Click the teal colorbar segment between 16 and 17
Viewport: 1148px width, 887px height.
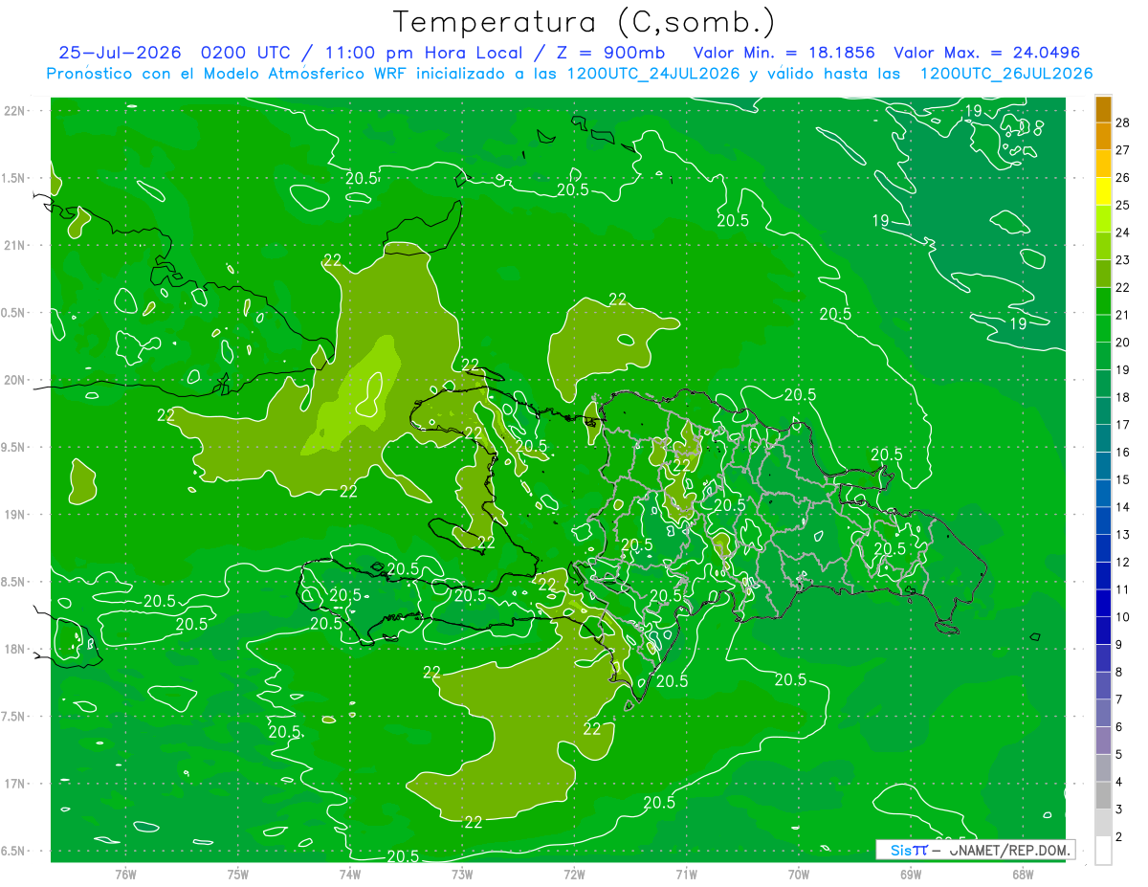[1103, 438]
